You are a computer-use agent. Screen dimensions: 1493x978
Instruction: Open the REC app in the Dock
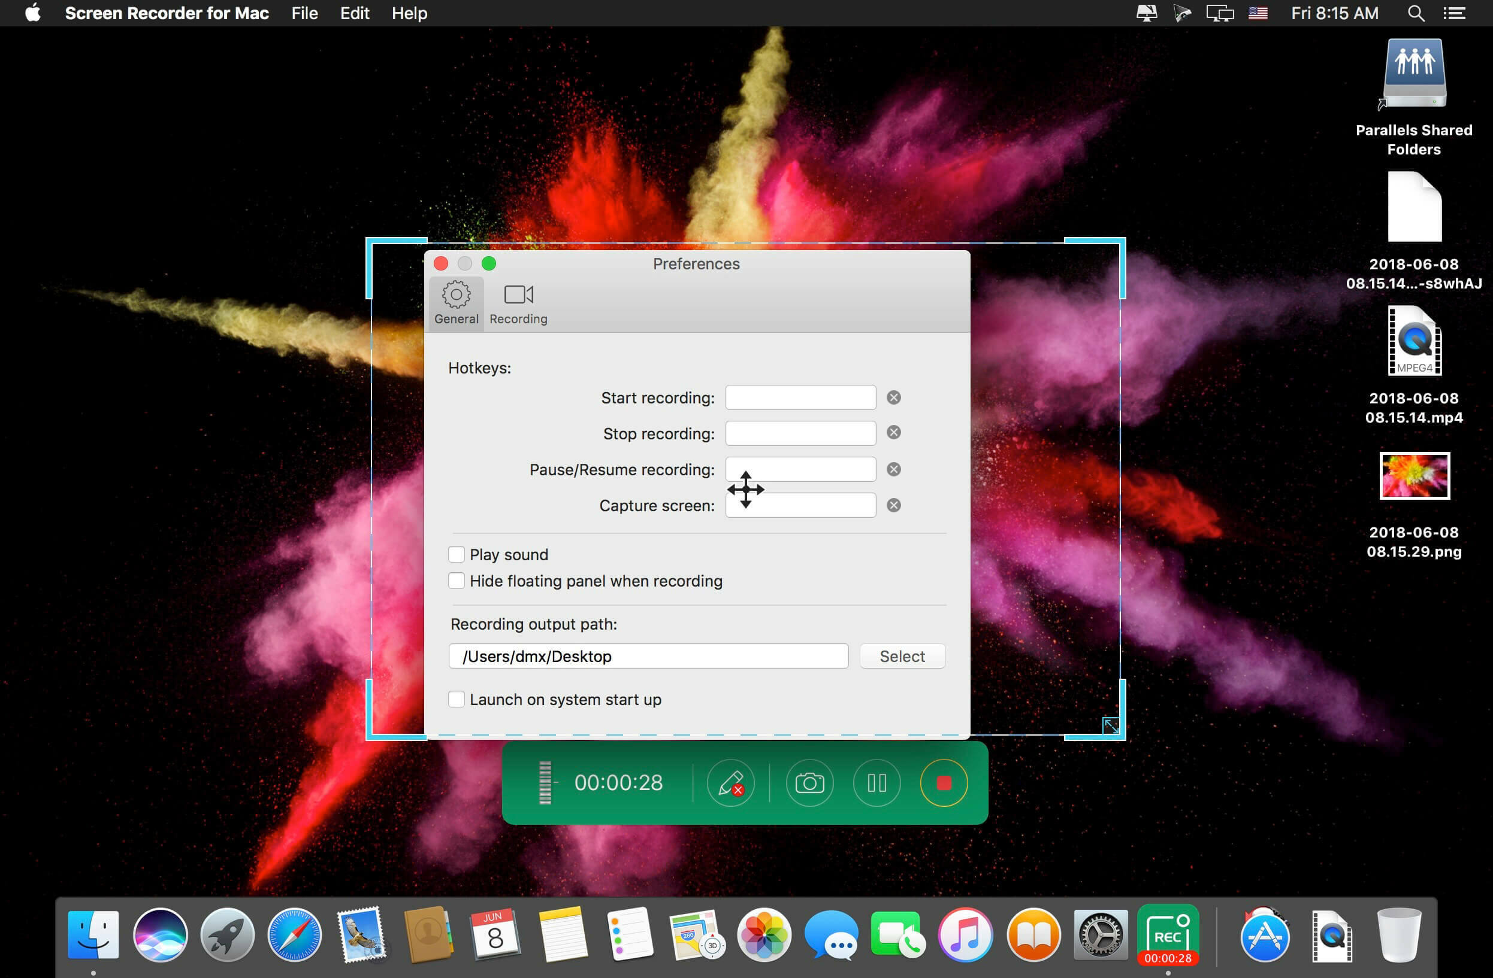pos(1168,934)
